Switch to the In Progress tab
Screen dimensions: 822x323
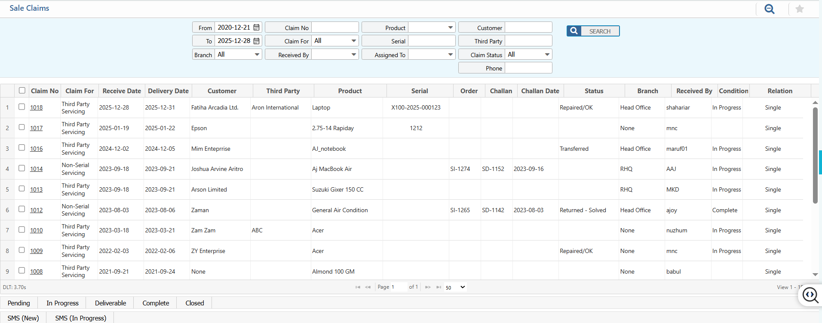(62, 303)
